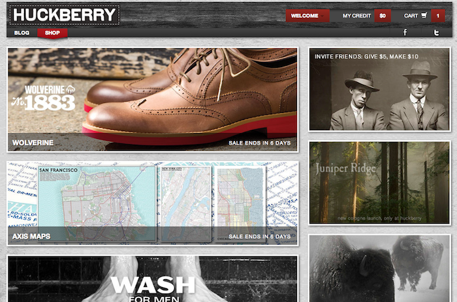Open the Axis Maps sale banner
457x302 pixels.
152,204
